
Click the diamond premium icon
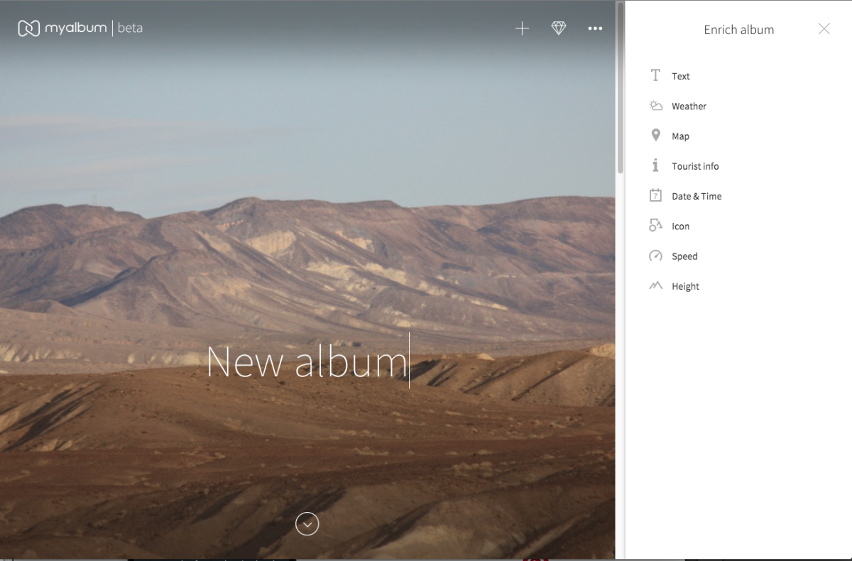[x=559, y=28]
